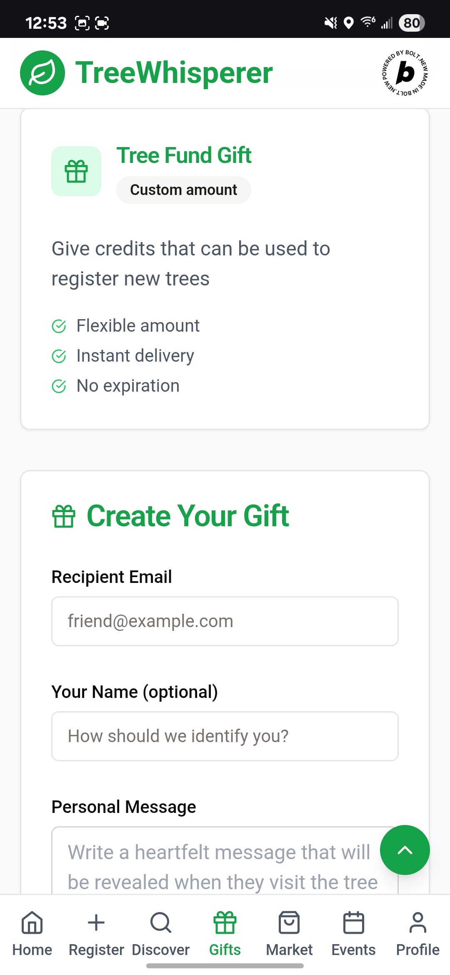Open the Discover search tab

click(161, 934)
